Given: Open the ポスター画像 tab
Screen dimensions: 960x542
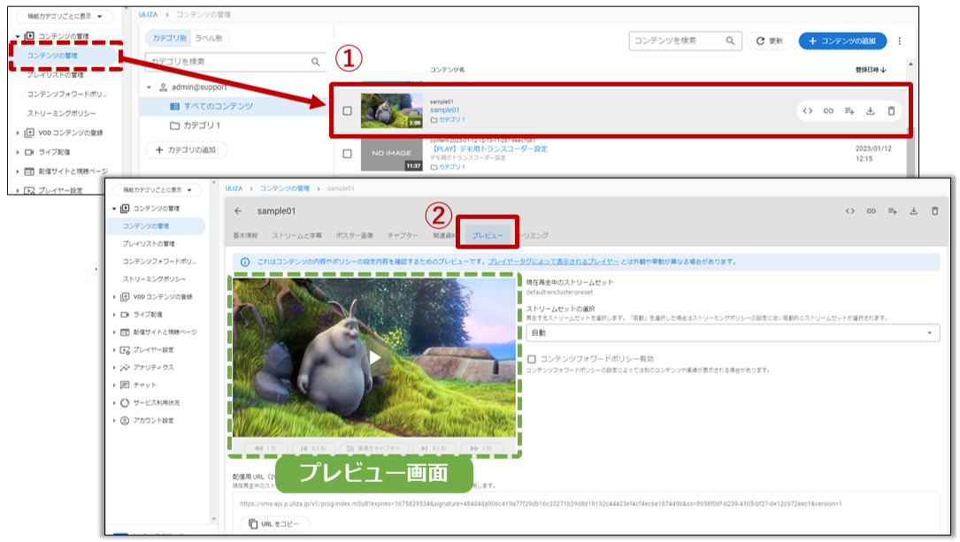Looking at the screenshot, I should (x=355, y=235).
